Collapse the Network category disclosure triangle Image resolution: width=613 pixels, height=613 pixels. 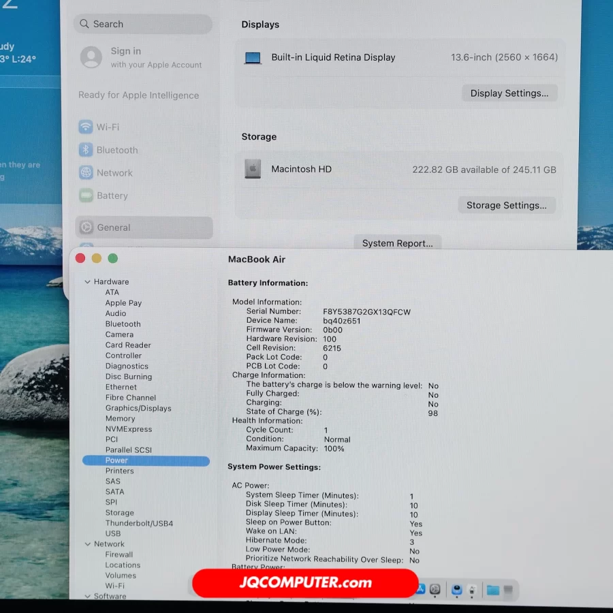pos(87,544)
